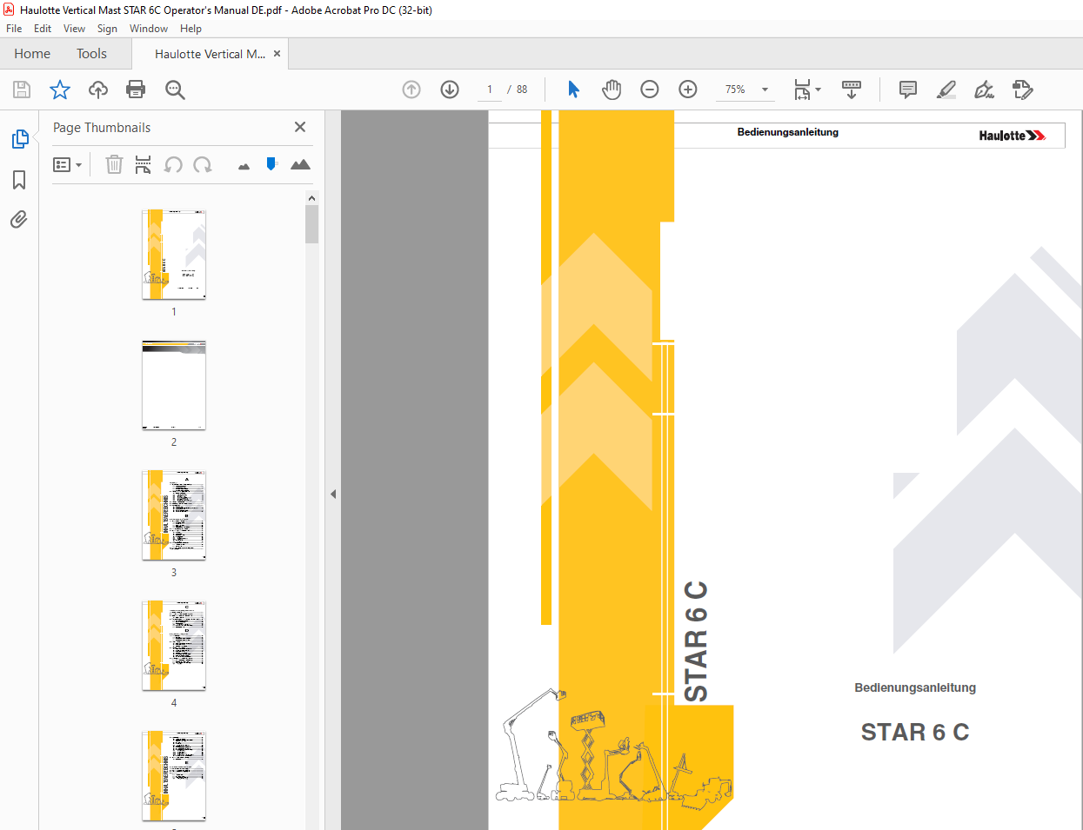Click the Haulotte logo on the page
This screenshot has height=830, width=1083.
[x=1012, y=136]
